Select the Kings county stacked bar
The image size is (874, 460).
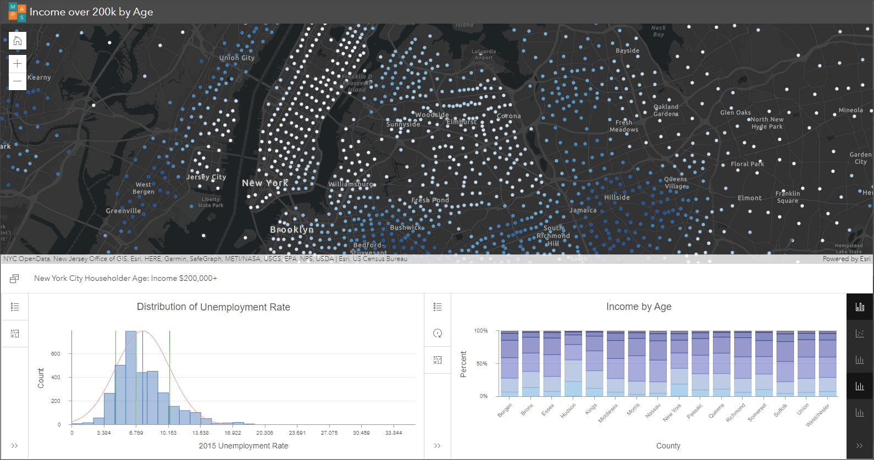(x=594, y=363)
